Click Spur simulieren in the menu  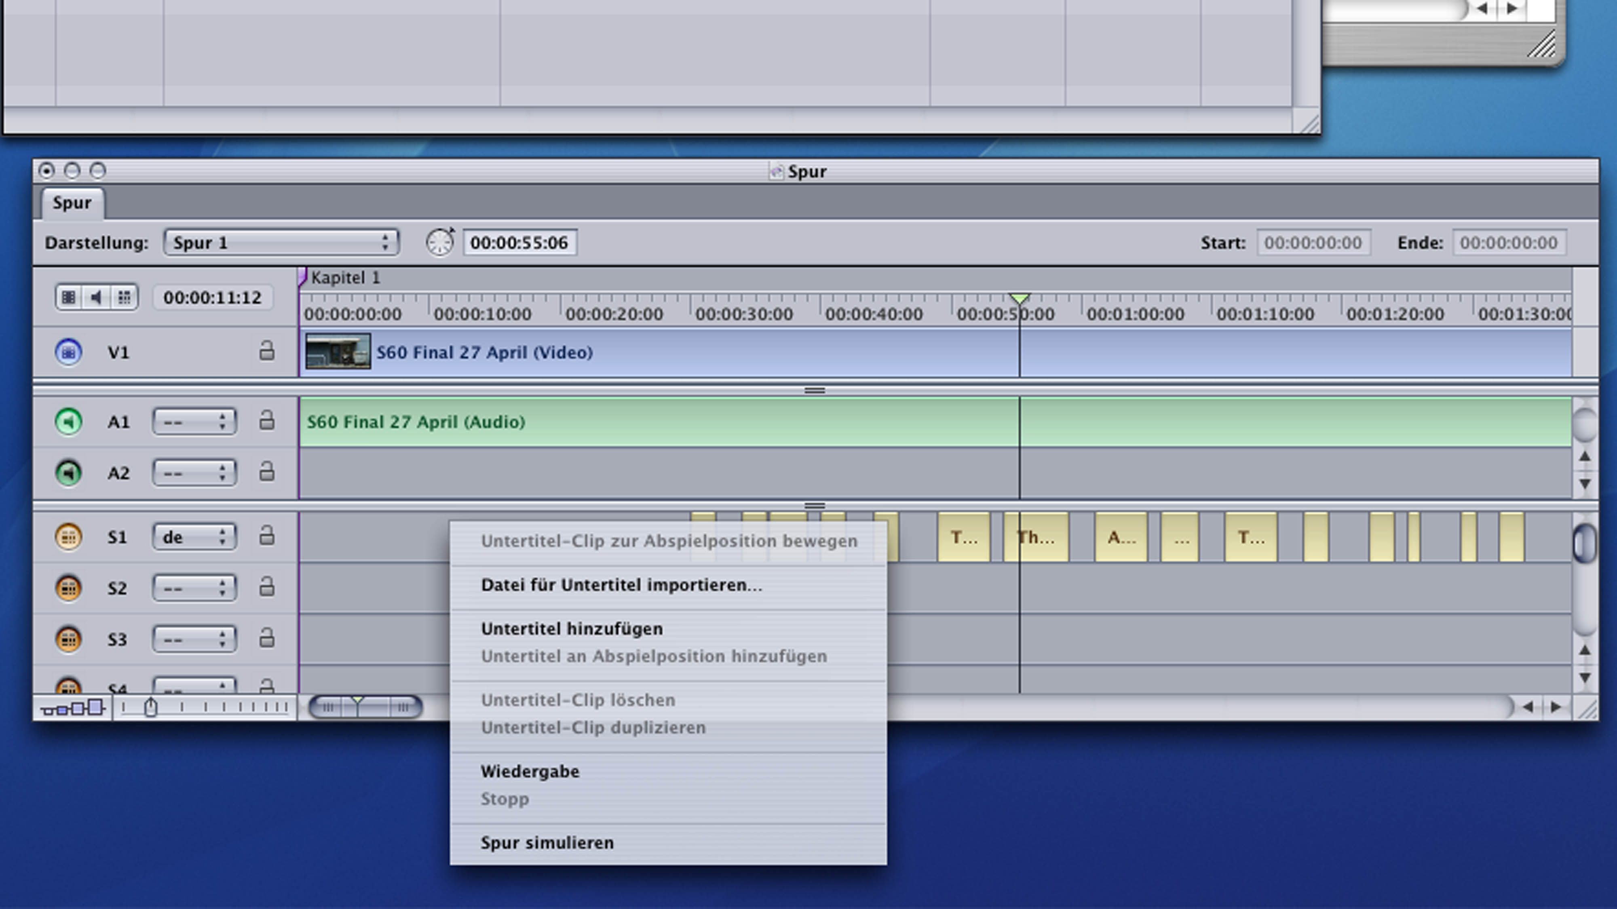coord(547,842)
